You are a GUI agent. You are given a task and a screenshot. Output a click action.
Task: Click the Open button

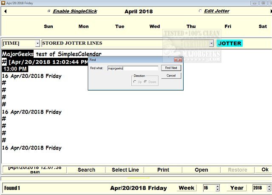[201, 170]
